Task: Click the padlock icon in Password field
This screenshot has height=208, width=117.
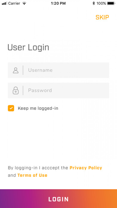Action: pyautogui.click(x=16, y=91)
